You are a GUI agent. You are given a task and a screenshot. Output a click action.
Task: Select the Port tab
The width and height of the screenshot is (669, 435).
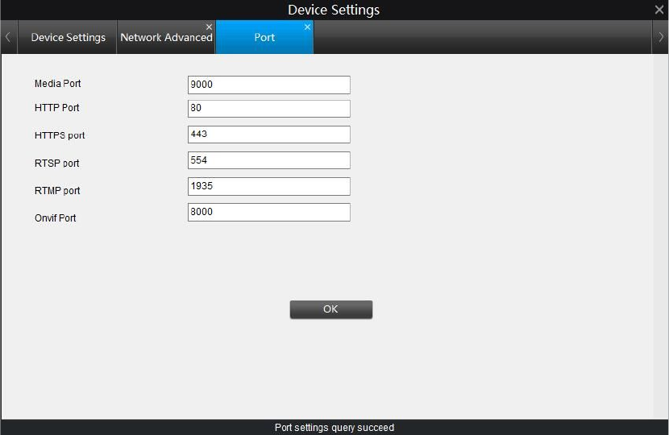tap(264, 37)
